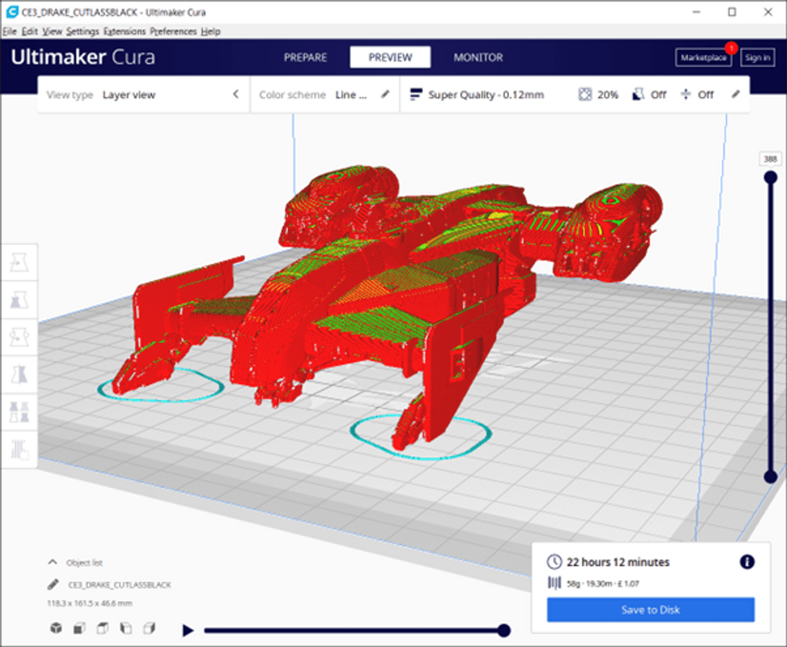Click the info icon beside print time
This screenshot has width=787, height=647.
[x=747, y=562]
